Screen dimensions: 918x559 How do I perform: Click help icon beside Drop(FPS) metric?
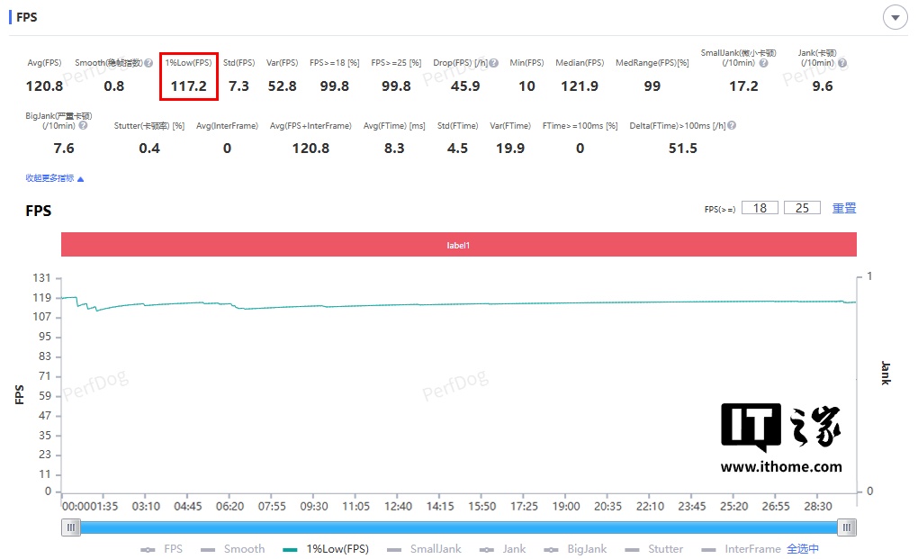(x=494, y=63)
